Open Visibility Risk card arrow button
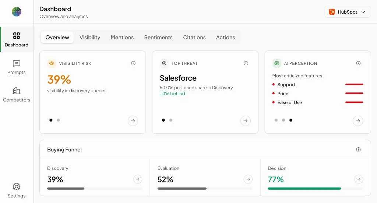 [133, 121]
